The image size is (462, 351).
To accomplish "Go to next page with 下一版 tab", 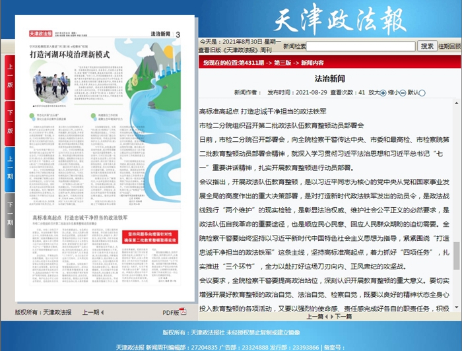I will point(10,122).
